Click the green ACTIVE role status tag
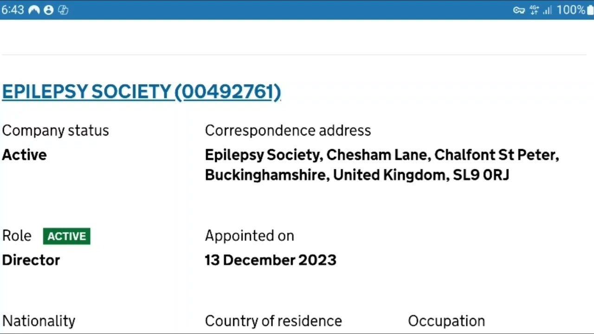Screen dimensions: 594x334 coord(66,236)
